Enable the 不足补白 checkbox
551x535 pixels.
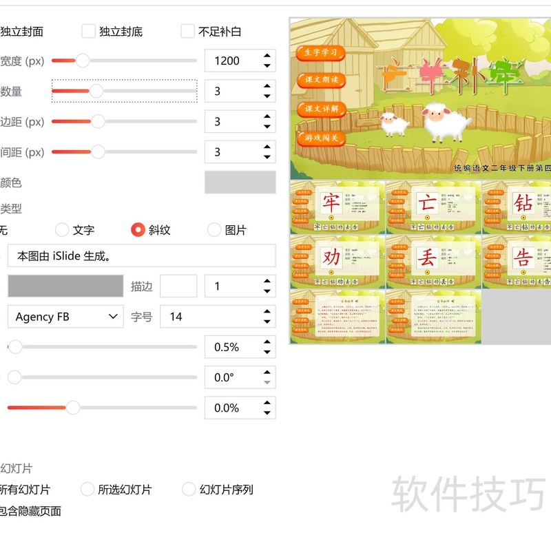(187, 31)
